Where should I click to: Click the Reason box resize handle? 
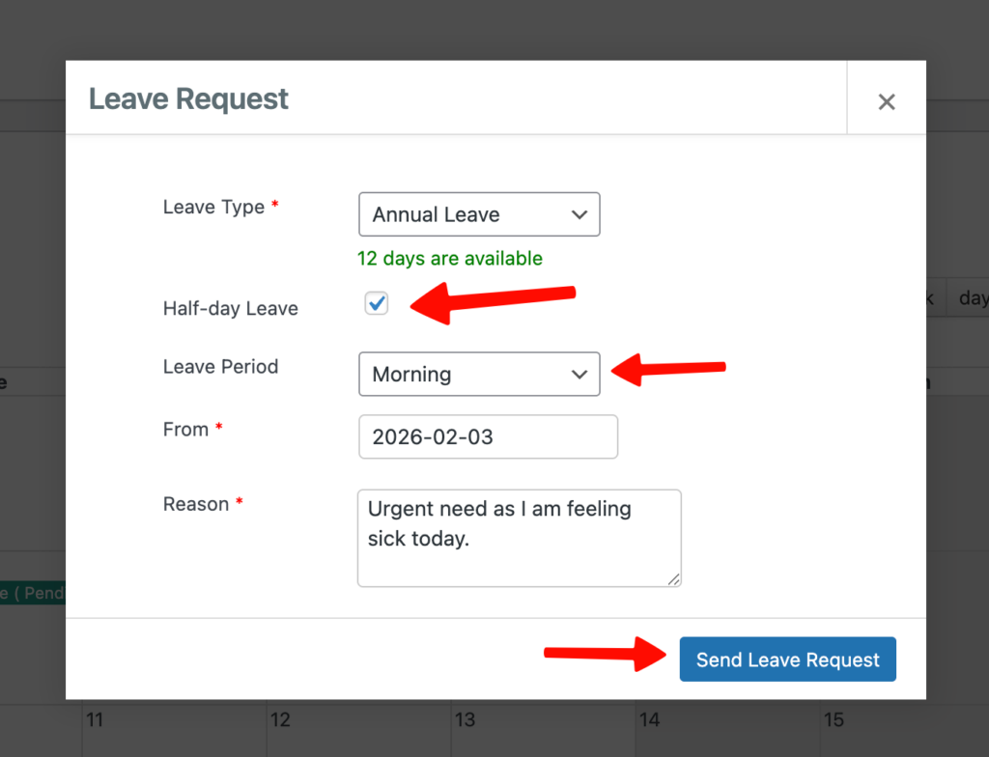pos(674,579)
